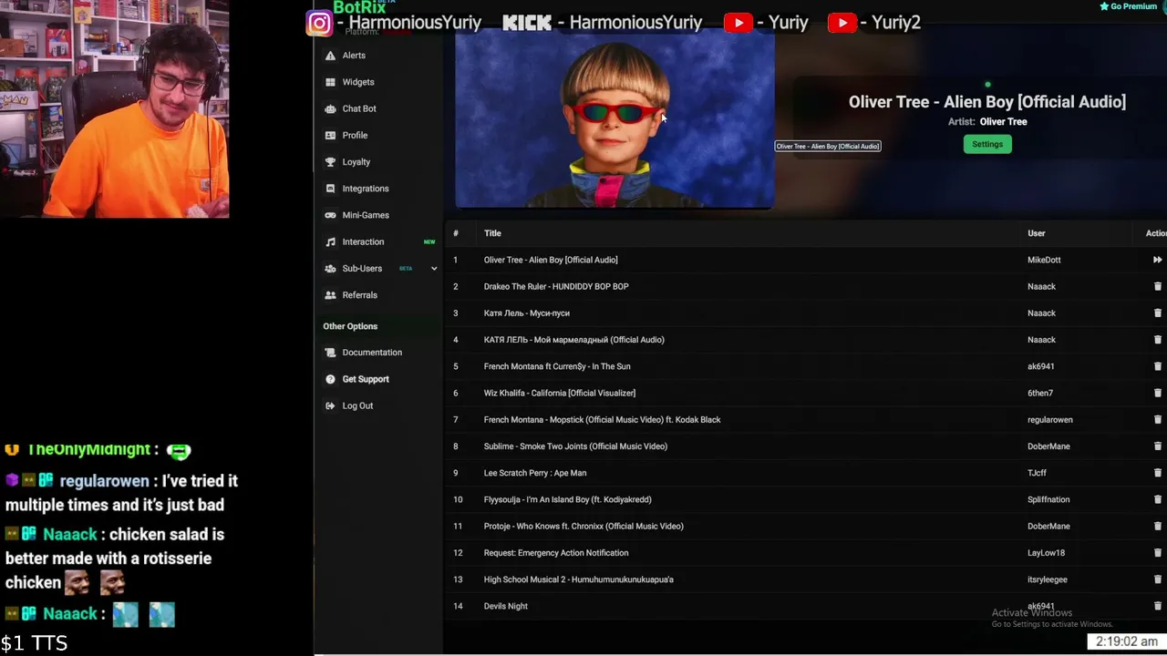Delete Protoje - Who Knows from queue

1158,526
